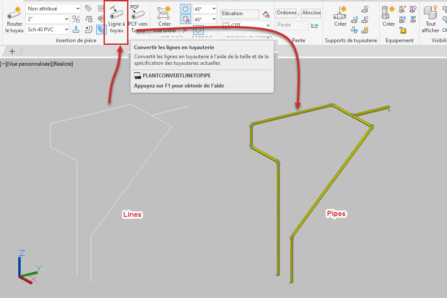The height and width of the screenshot is (298, 447).
Task: Toggle the compass snap increment control
Action: pyautogui.click(x=199, y=30)
